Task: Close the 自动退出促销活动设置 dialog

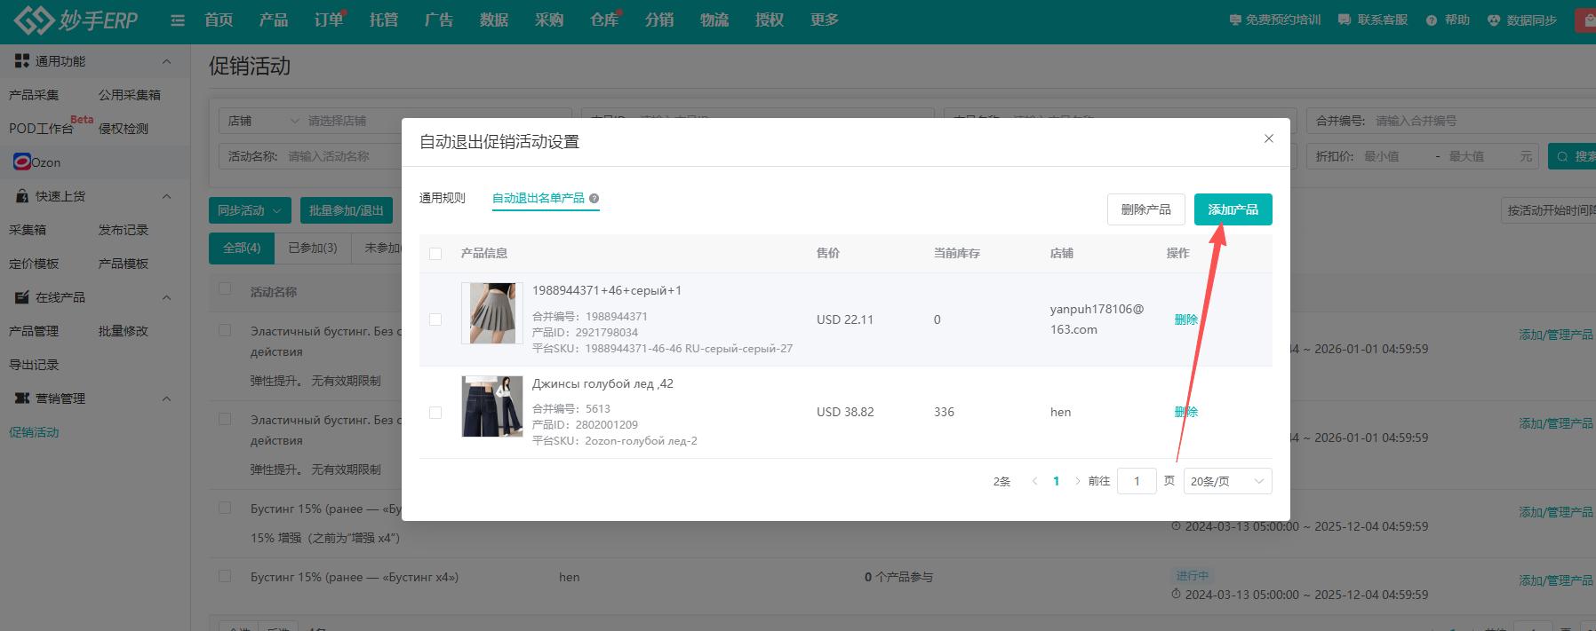Action: (1268, 138)
